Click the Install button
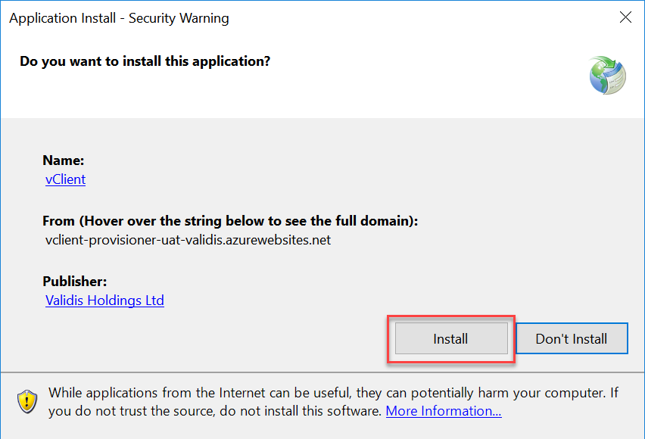Viewport: 645px width, 439px height. coord(450,339)
